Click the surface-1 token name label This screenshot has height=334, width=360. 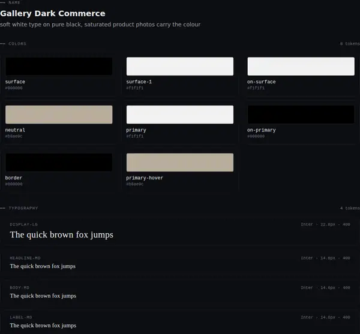[x=139, y=82]
